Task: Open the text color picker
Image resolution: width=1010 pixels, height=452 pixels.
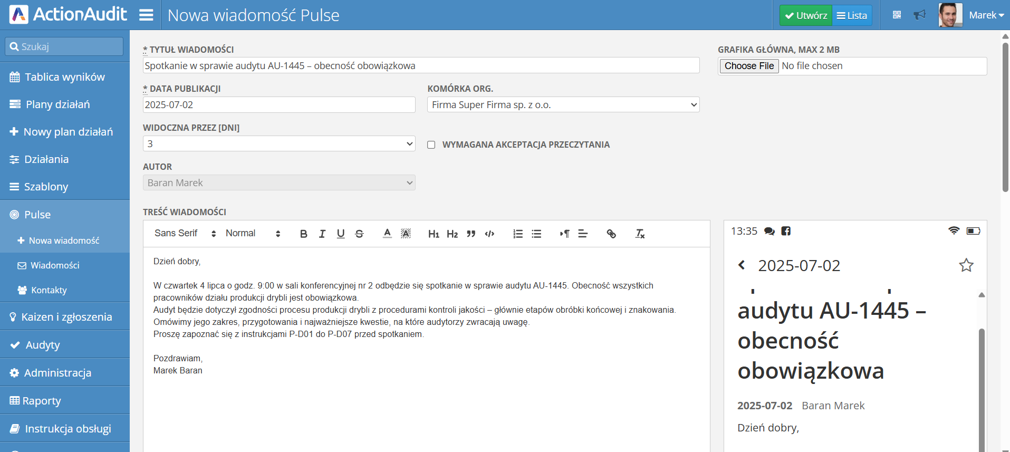Action: (x=387, y=234)
